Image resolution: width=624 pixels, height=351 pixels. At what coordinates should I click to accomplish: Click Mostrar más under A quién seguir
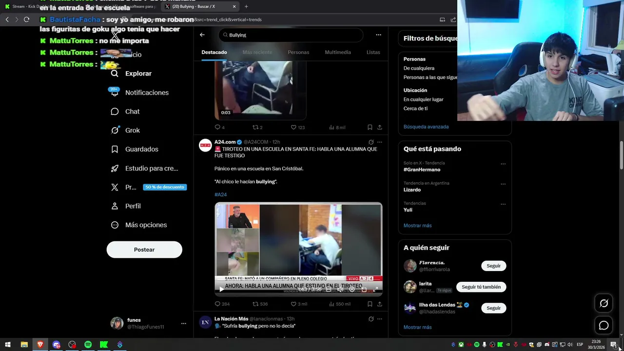[417, 327]
